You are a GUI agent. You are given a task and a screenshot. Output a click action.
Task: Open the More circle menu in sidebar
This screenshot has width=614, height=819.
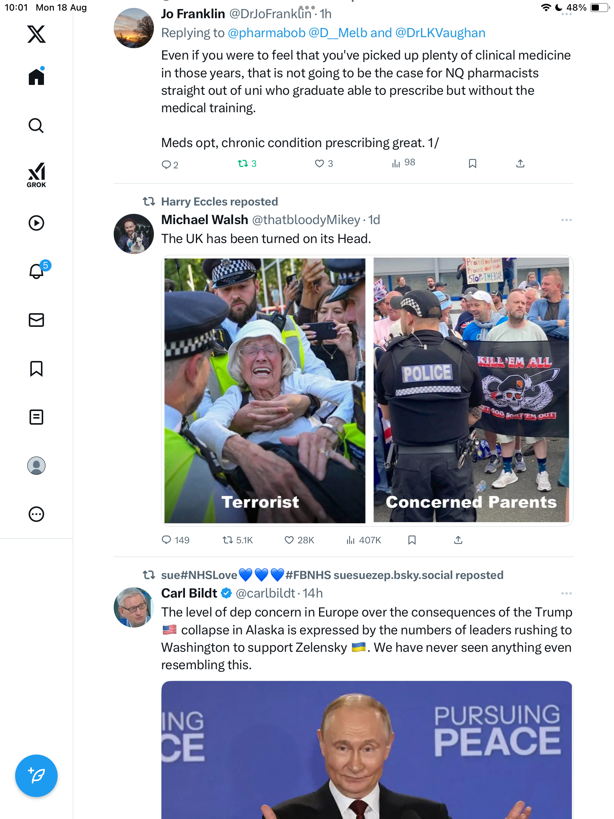coord(36,514)
